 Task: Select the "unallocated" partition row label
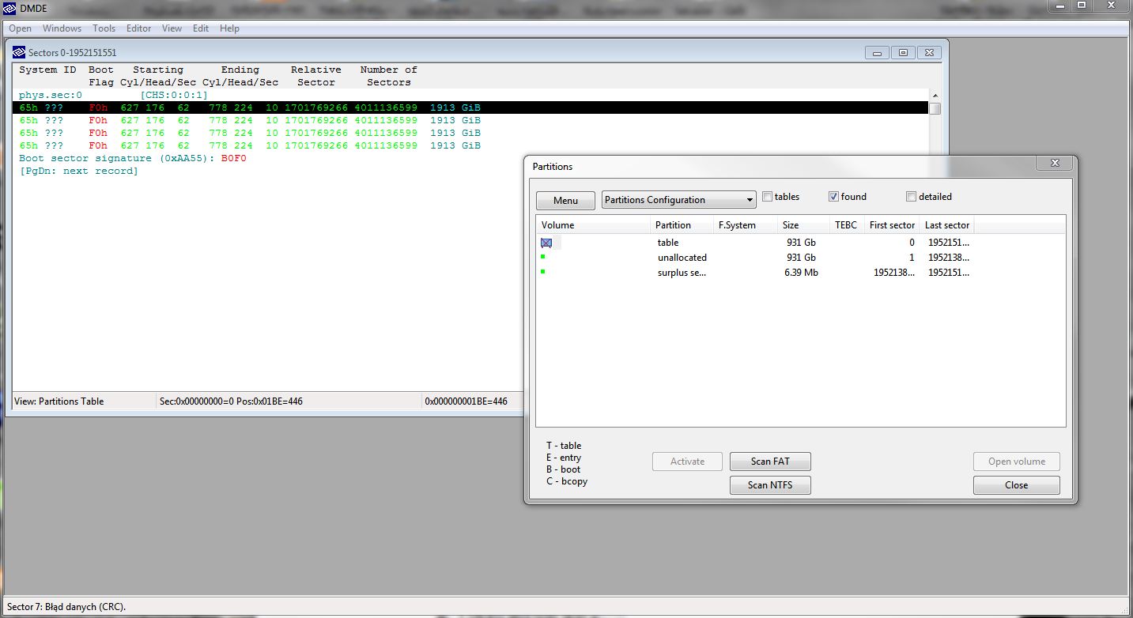click(682, 258)
